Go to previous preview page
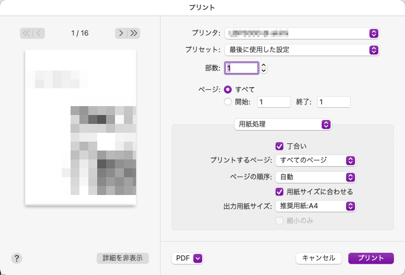Viewport: 405px width, 275px height. coord(39,33)
